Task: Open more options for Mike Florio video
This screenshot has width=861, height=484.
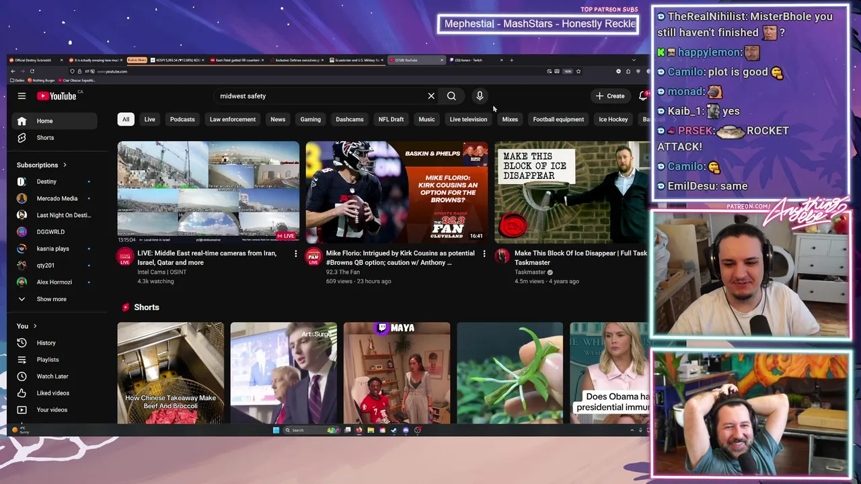Action: [484, 253]
